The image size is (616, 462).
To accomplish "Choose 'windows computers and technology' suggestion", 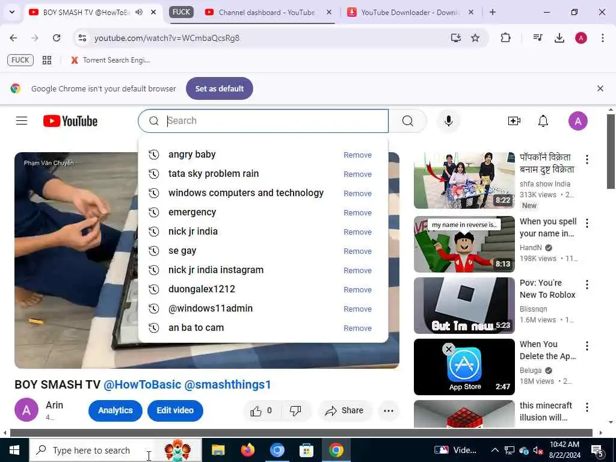I will coord(263,193).
